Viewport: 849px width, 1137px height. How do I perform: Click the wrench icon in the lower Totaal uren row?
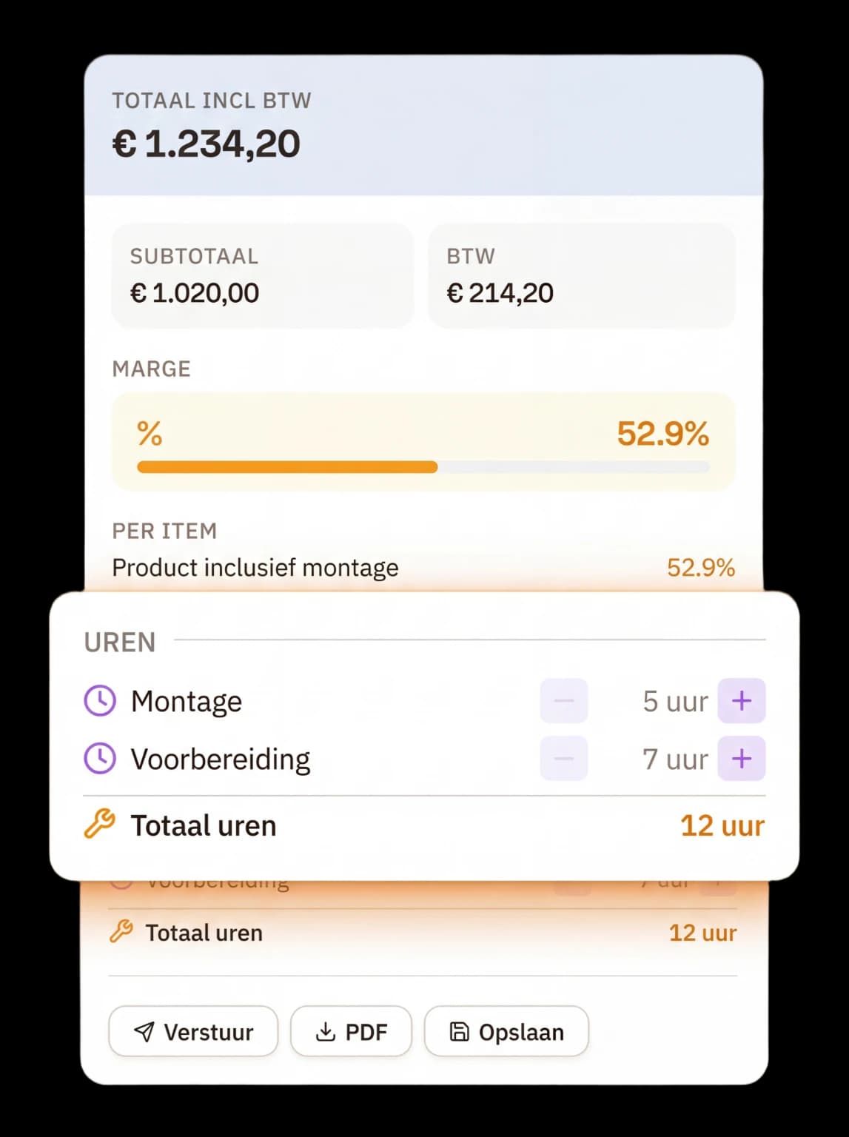pyautogui.click(x=124, y=932)
